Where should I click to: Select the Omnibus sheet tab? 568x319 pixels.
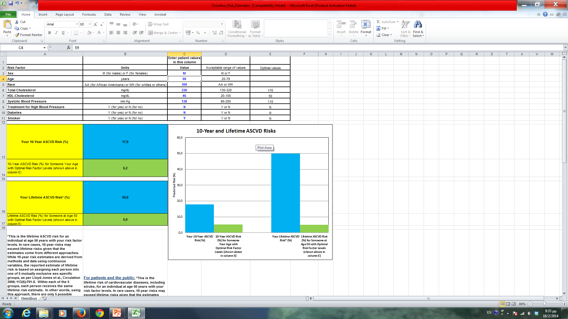click(29, 298)
